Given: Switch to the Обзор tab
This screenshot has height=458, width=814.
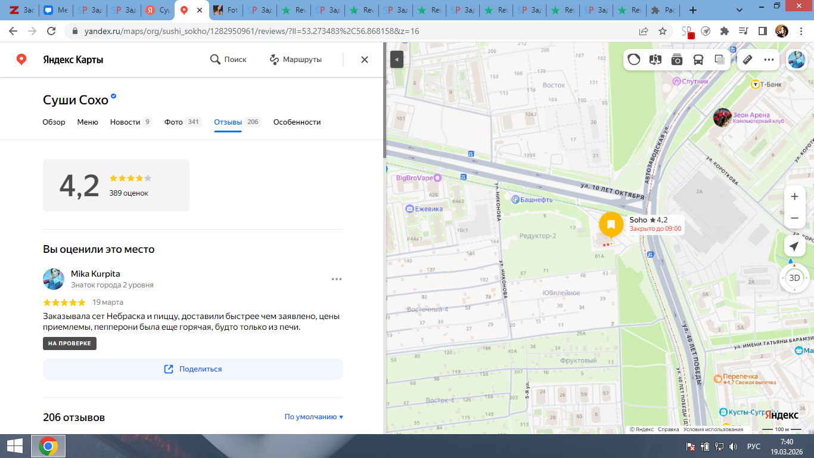Looking at the screenshot, I should (54, 122).
